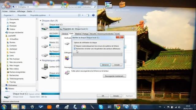Click the Démarrer button
The image size is (196, 110).
click(x=105, y=65)
